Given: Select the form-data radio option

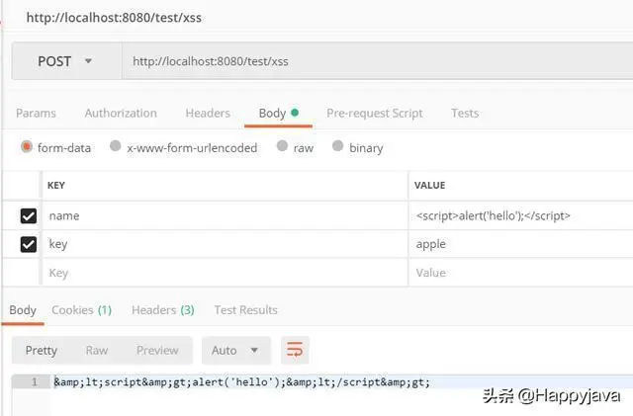Looking at the screenshot, I should pyautogui.click(x=27, y=146).
